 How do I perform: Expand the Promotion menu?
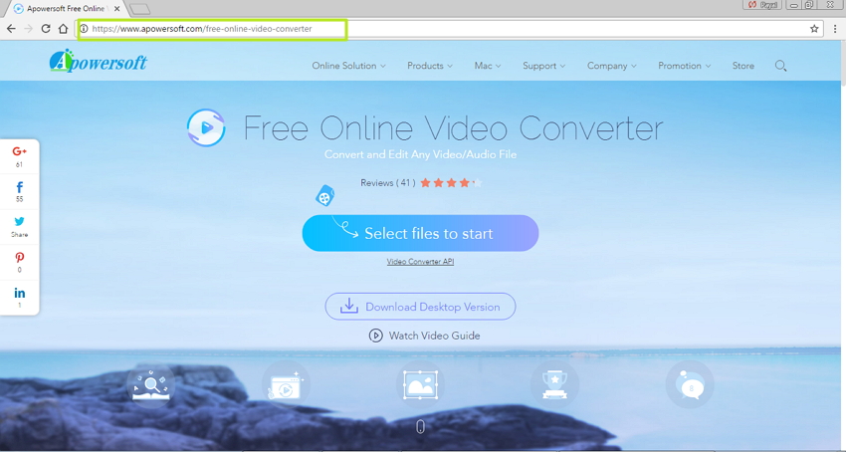(x=684, y=66)
